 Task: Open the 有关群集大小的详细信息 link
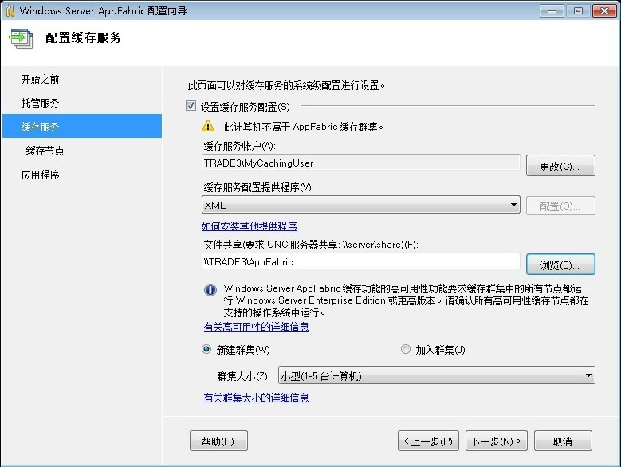pos(256,398)
